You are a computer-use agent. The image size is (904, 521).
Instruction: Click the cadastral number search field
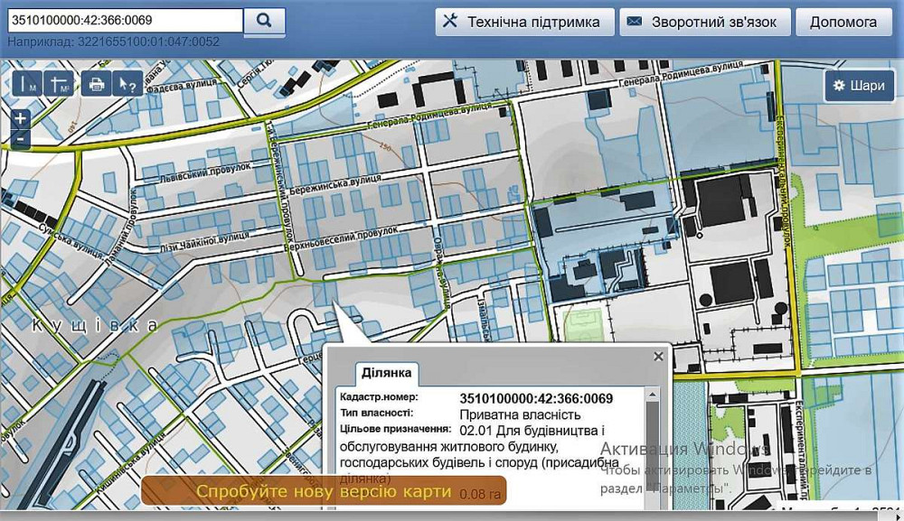[x=124, y=21]
